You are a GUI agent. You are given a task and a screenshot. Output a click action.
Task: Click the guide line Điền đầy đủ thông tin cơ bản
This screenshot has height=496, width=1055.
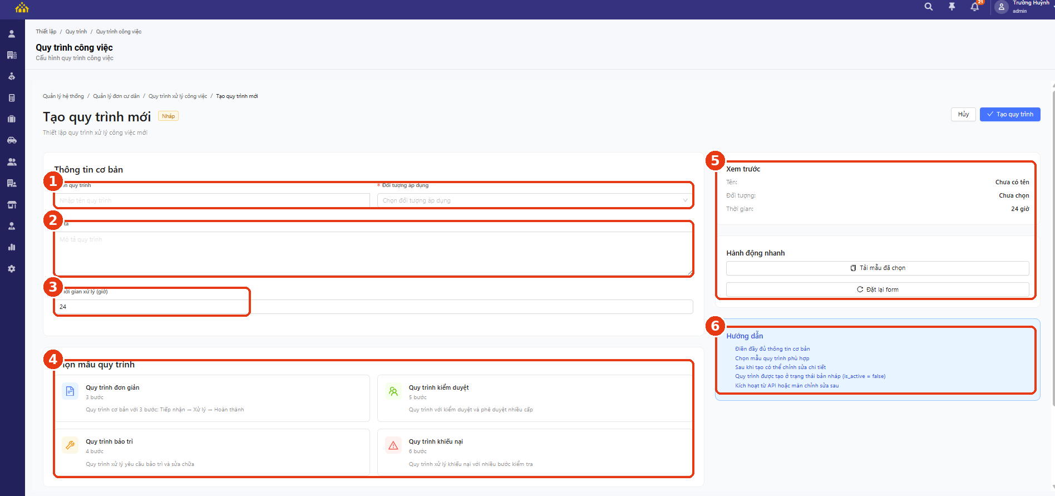pos(772,349)
